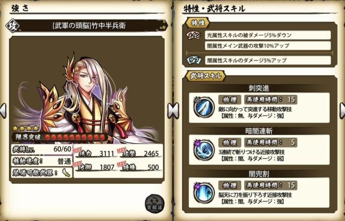This screenshot has height=221, width=345.
Task: Click the 物理 tag on 刺突進
Action: [x=230, y=100]
